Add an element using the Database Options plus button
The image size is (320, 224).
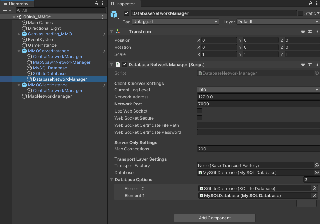point(302,203)
